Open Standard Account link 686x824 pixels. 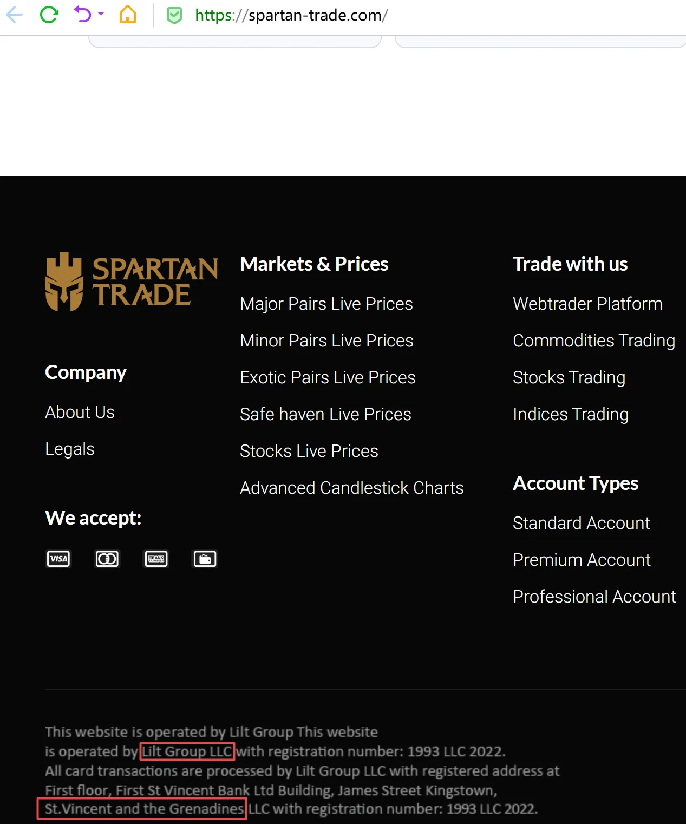582,523
